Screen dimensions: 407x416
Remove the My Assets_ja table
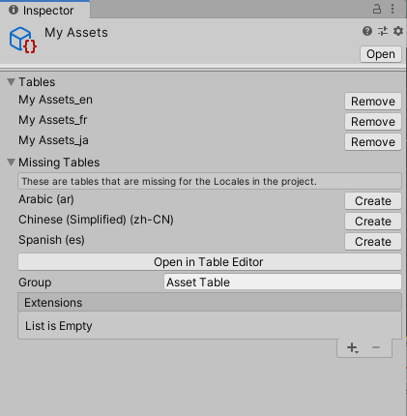point(373,142)
